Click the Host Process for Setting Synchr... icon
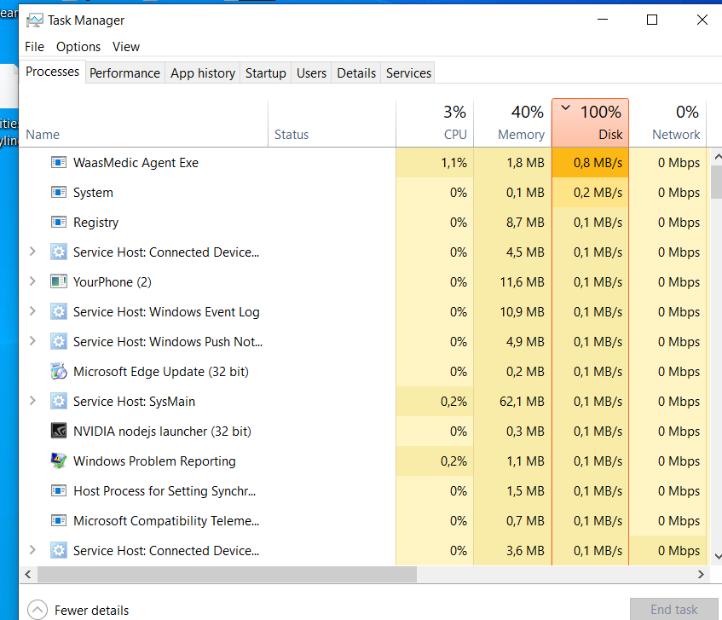This screenshot has height=620, width=722. (x=59, y=491)
